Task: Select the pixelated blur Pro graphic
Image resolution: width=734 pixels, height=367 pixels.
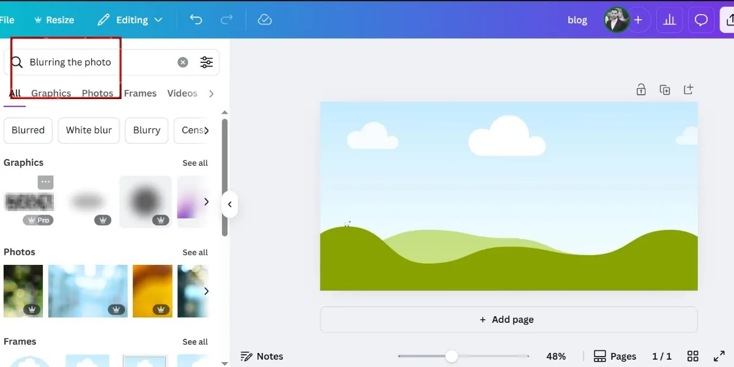Action: pyautogui.click(x=29, y=202)
